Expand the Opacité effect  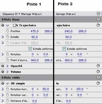(x=8, y=66)
